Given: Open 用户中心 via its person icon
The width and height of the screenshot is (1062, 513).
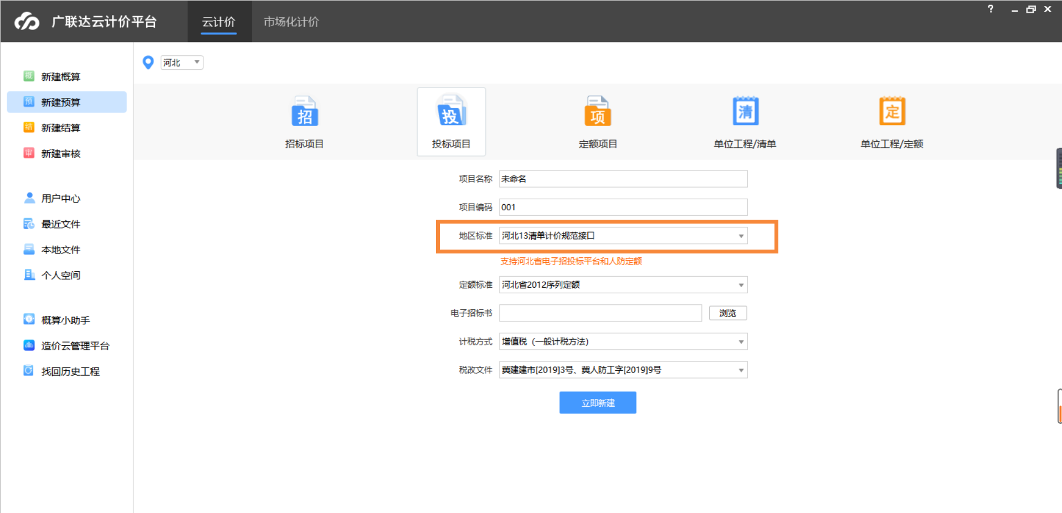Looking at the screenshot, I should coord(29,198).
